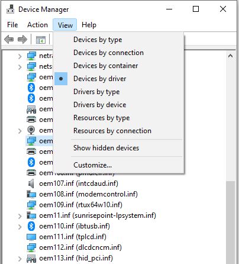Select Resources by type view
Image resolution: width=239 pixels, height=264 pixels.
pyautogui.click(x=118, y=118)
